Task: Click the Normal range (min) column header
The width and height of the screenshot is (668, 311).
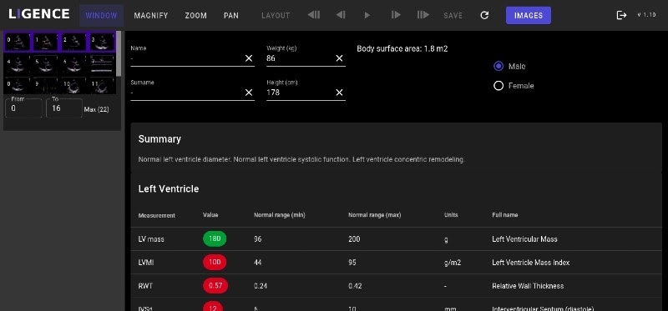Action: coord(280,215)
